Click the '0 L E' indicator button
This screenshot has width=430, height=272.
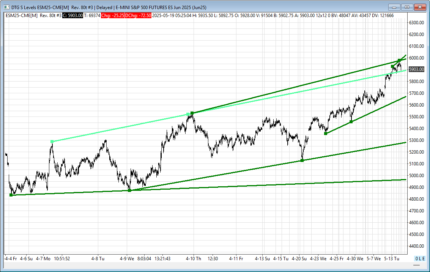(x=420, y=259)
